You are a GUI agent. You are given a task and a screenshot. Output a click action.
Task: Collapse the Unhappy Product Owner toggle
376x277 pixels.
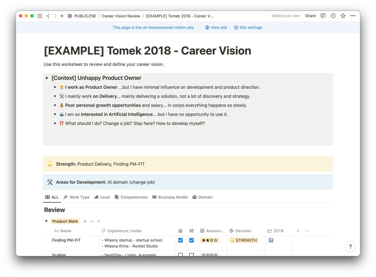tap(47, 78)
